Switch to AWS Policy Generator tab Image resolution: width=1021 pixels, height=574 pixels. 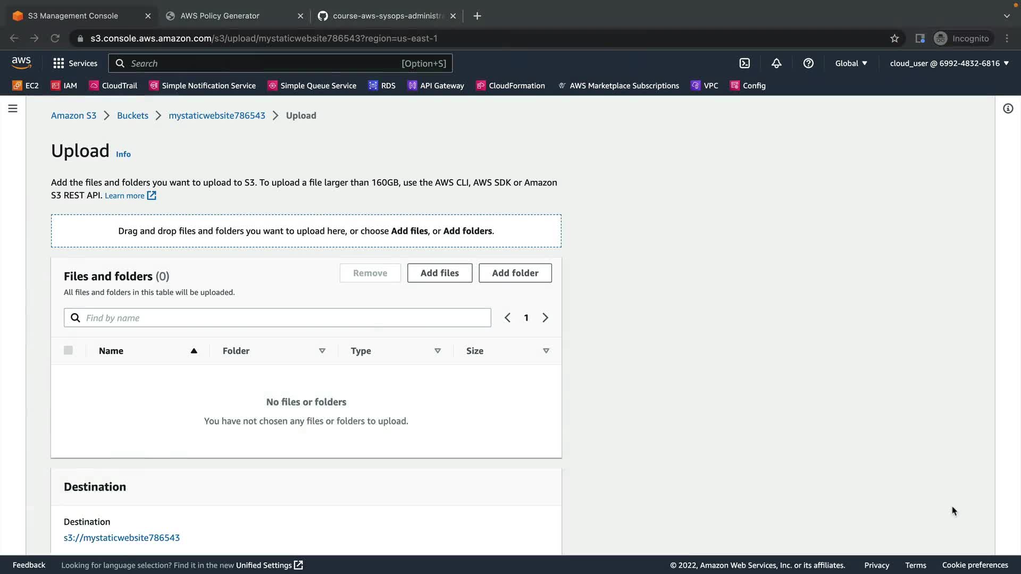220,16
